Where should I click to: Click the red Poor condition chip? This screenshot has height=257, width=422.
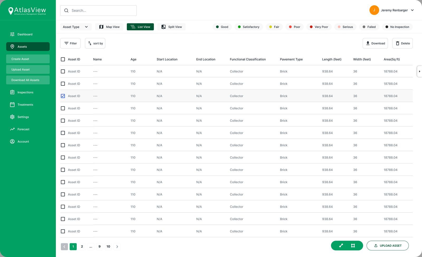(295, 27)
